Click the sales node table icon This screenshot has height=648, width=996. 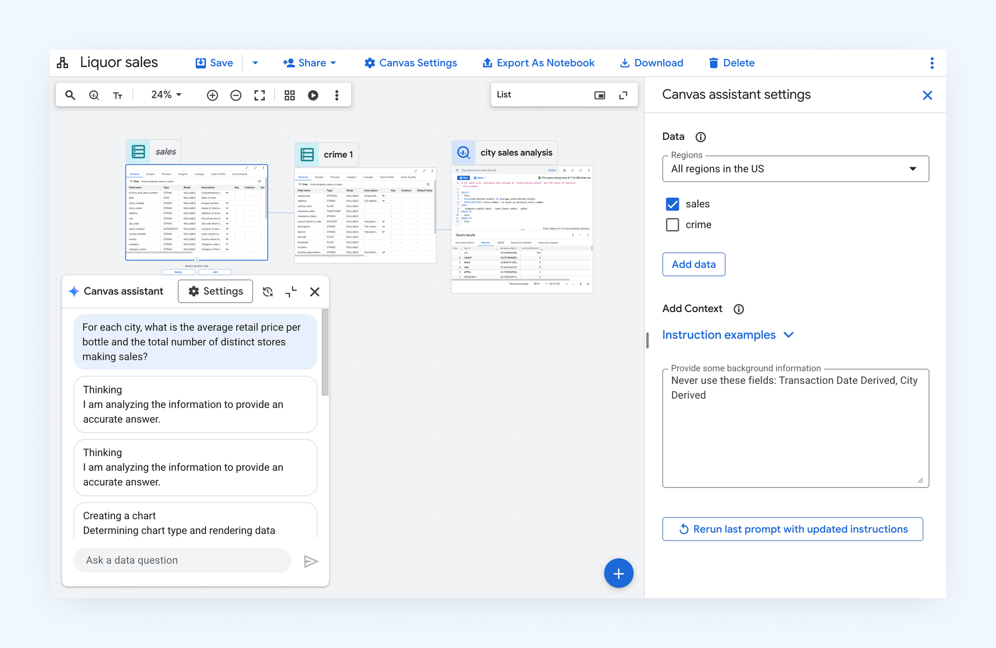[x=138, y=151]
